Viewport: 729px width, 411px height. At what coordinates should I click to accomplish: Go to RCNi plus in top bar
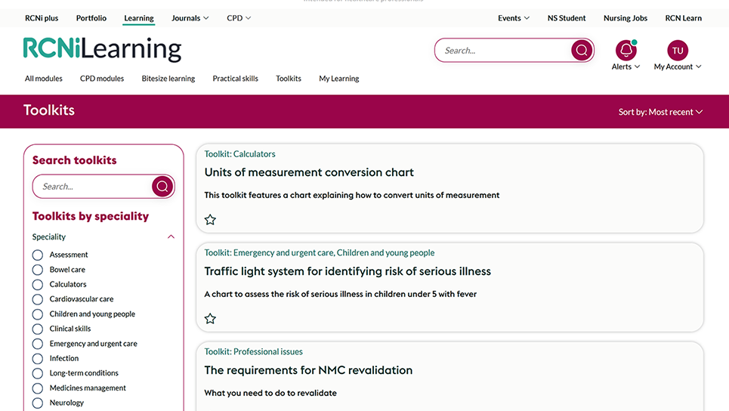click(42, 18)
